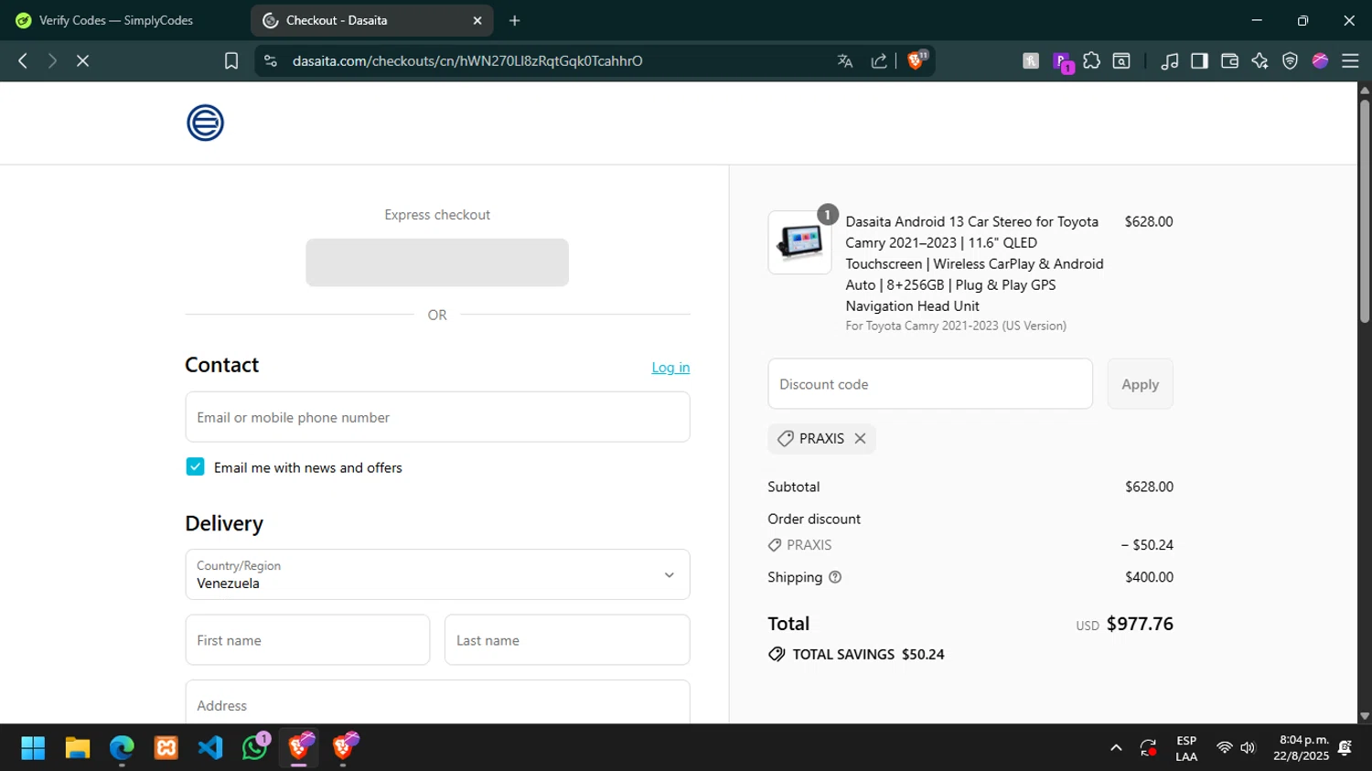The width and height of the screenshot is (1372, 771).
Task: Click the page vertical scrollbar
Action: (1365, 210)
